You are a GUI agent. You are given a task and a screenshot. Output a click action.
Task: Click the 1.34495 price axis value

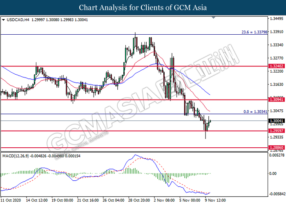tap(277, 19)
